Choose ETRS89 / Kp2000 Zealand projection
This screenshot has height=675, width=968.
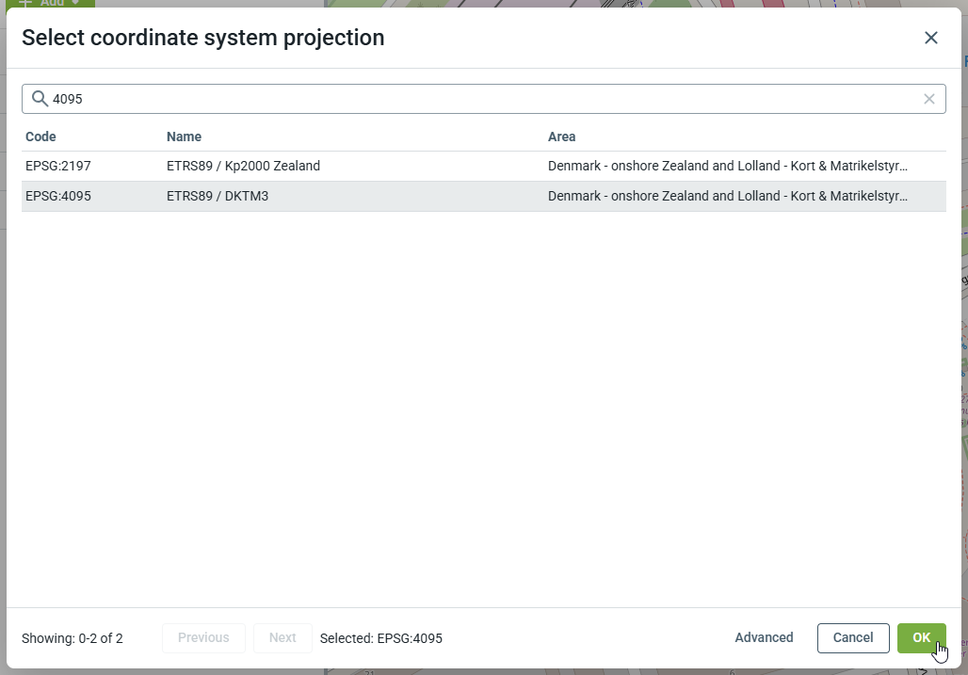tap(243, 166)
